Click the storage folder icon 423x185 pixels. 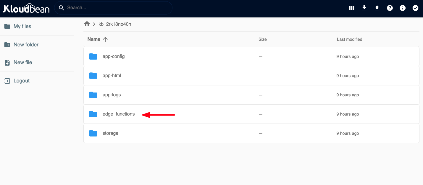[x=93, y=133]
